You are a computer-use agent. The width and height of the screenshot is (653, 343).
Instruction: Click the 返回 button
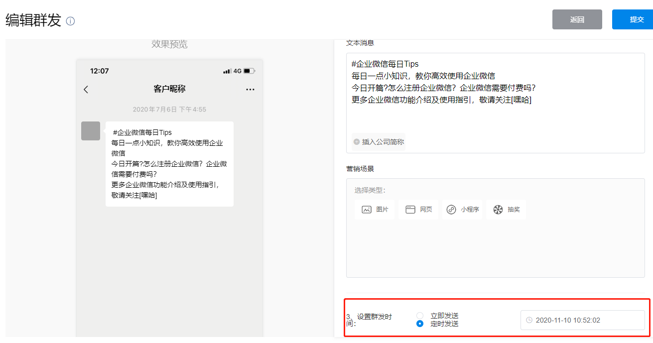[577, 19]
